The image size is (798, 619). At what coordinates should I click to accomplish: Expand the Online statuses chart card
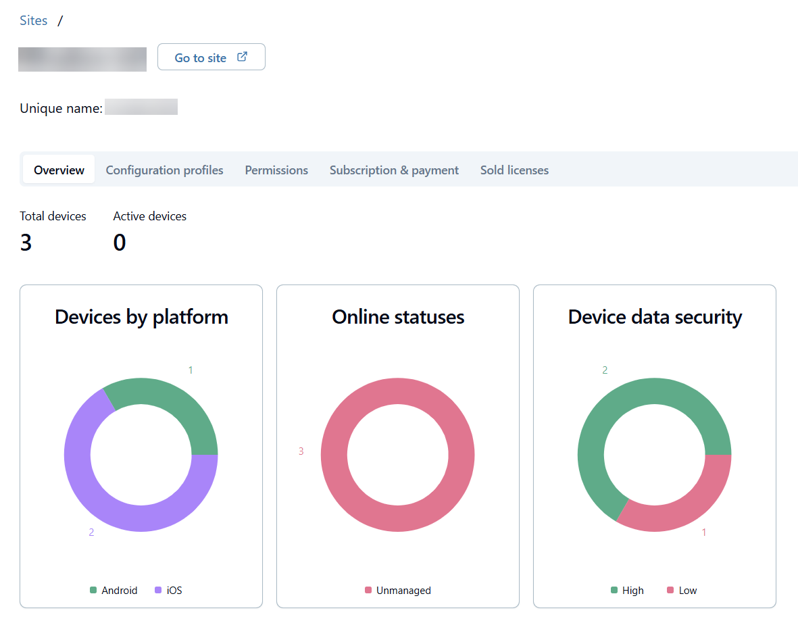(397, 446)
